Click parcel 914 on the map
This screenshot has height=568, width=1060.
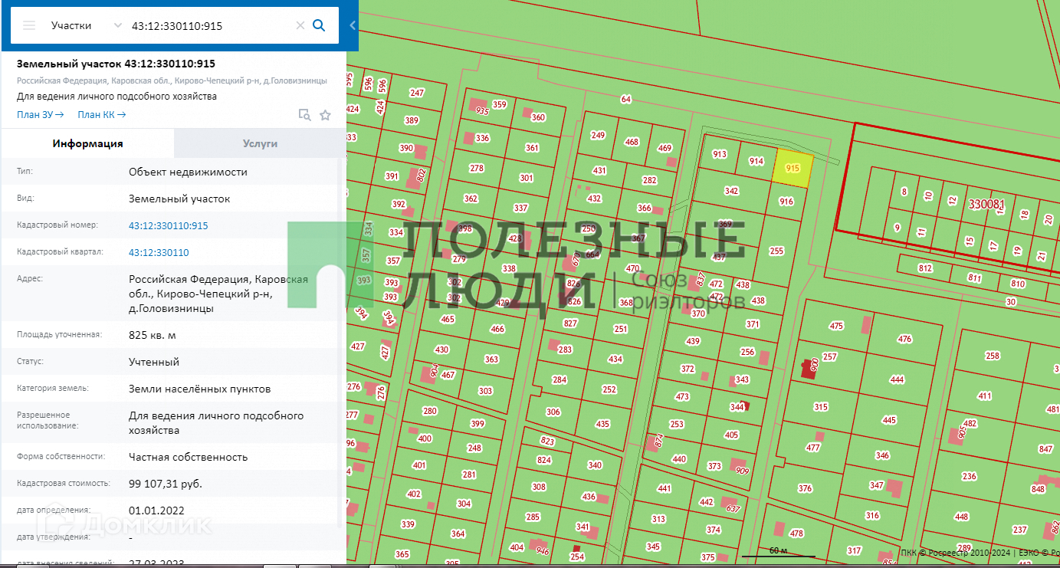756,161
